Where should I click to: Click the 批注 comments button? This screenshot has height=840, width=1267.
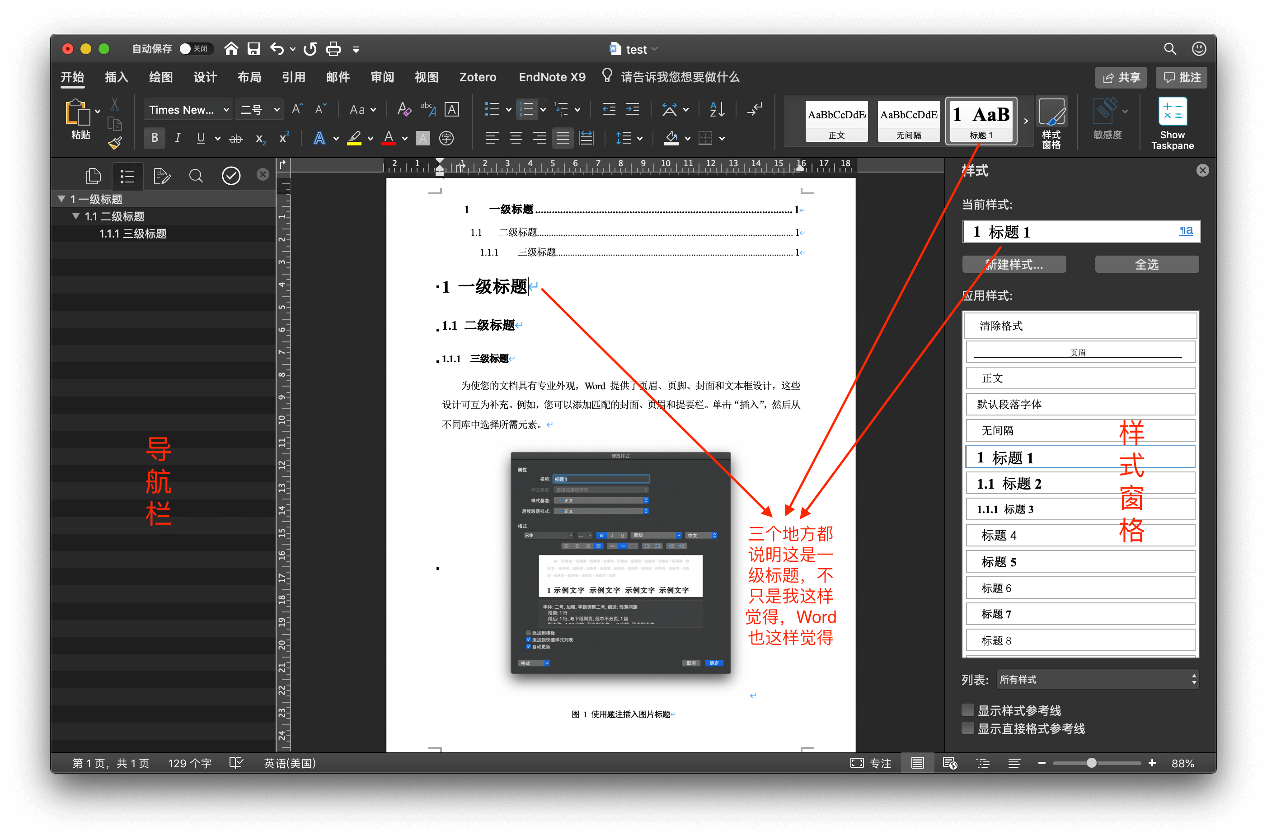coord(1181,78)
